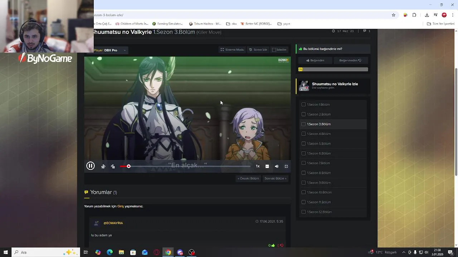The height and width of the screenshot is (257, 458).
Task: Tick the checkbox for 1.Sezon 1.Bölüm
Action: (x=303, y=105)
